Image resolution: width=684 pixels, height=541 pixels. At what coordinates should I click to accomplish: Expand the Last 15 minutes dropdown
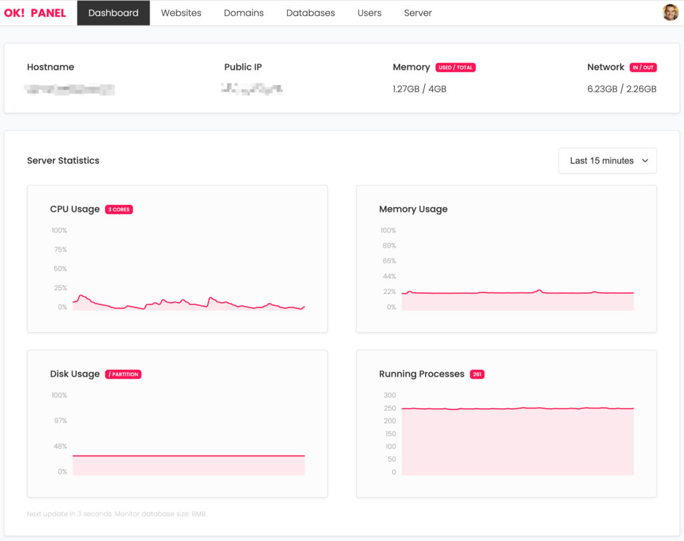click(x=607, y=161)
